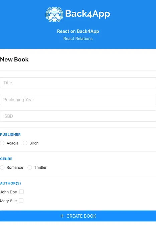Select the Acacia publisher radio button
This screenshot has height=227, width=156.
pyautogui.click(x=2, y=143)
